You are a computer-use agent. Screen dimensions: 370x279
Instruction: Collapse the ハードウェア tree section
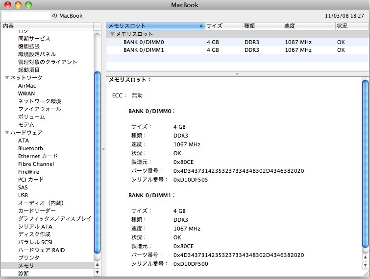click(x=7, y=133)
